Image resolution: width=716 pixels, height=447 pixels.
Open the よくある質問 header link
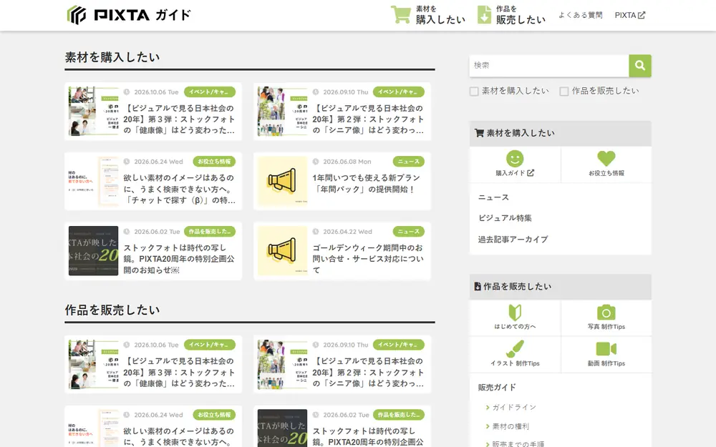[581, 15]
